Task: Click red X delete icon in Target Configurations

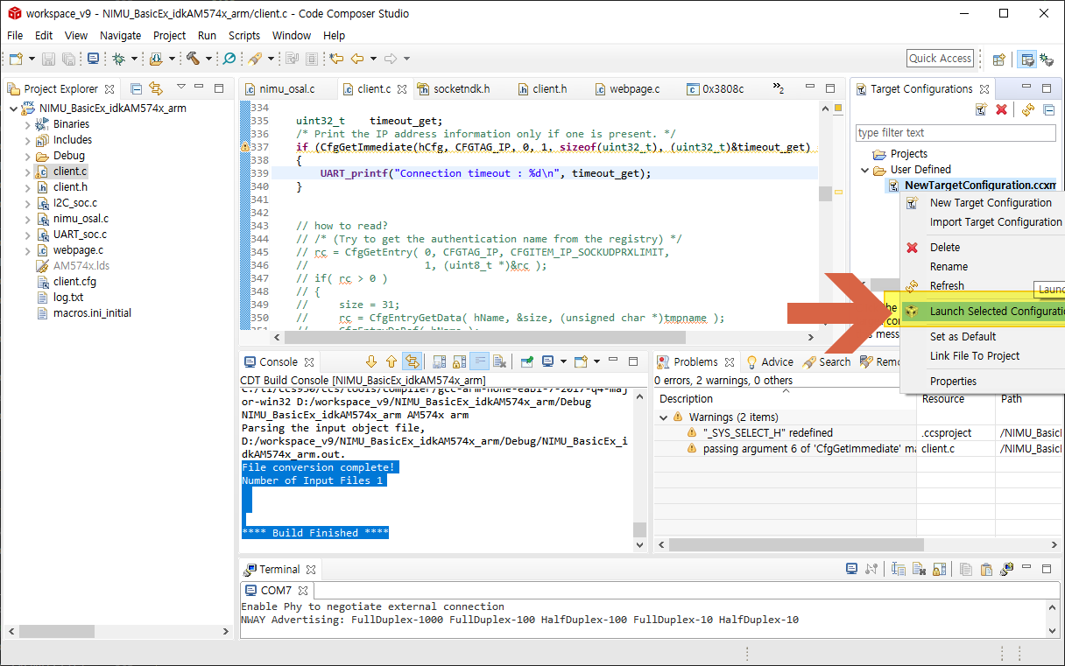Action: (x=1002, y=109)
